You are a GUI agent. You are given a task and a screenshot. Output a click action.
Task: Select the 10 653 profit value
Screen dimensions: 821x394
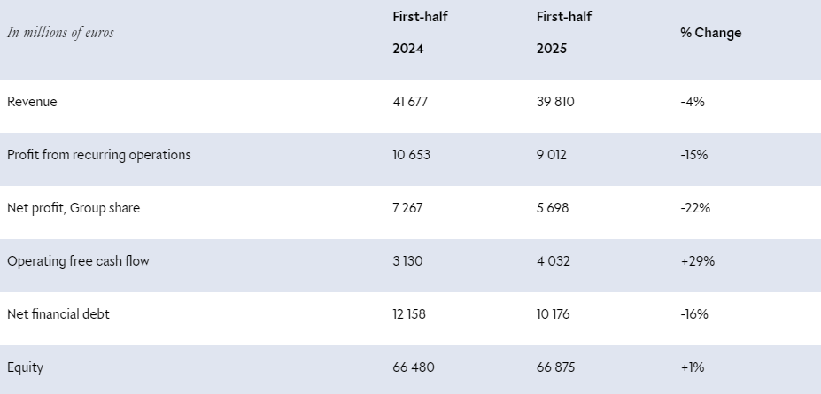(x=412, y=155)
